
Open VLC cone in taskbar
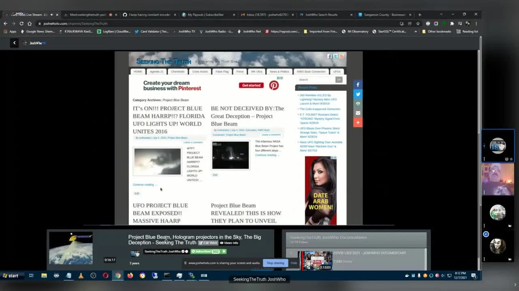[x=81, y=276]
